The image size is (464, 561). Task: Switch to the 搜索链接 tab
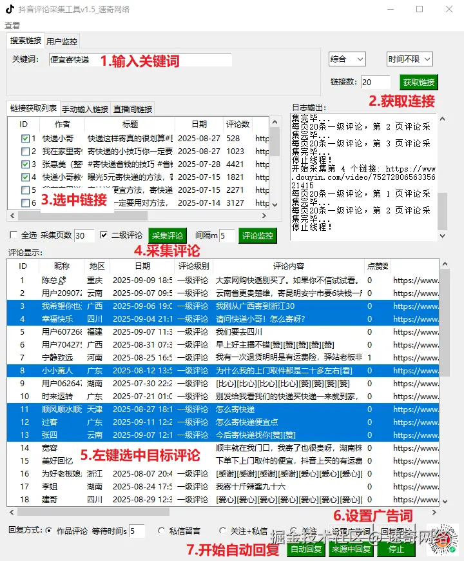pos(26,41)
